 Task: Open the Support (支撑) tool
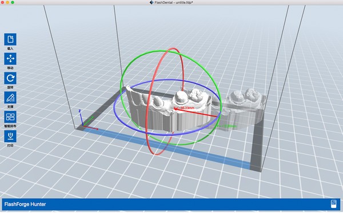tap(10, 98)
